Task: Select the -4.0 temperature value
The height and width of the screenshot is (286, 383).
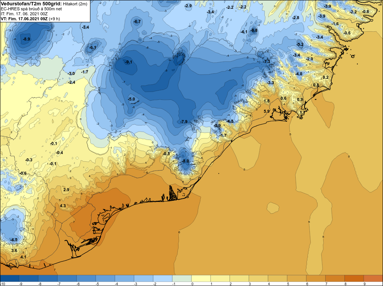Action: [299, 74]
